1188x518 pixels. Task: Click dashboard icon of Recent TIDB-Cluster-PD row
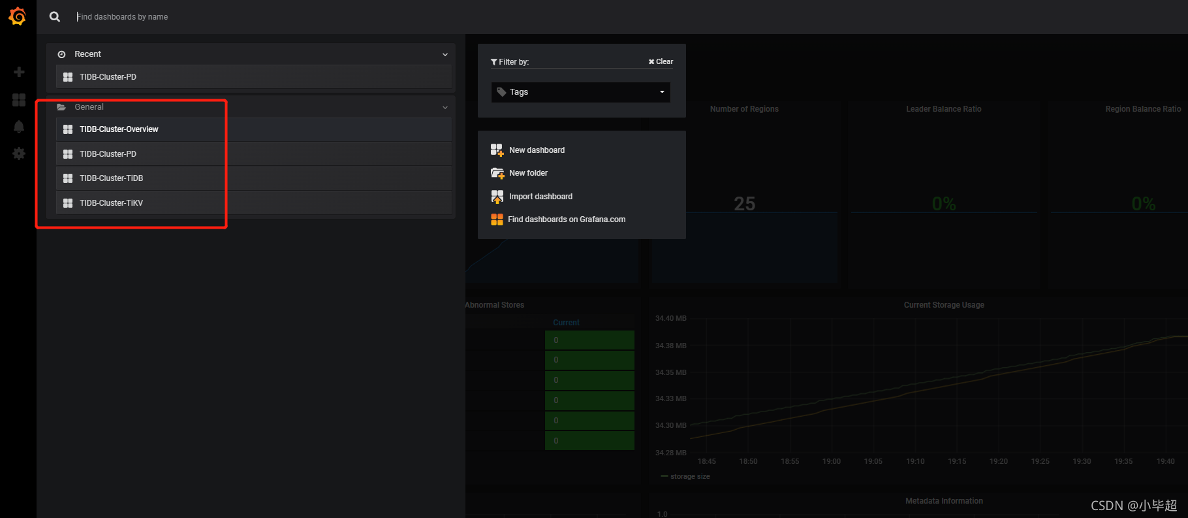coord(68,77)
